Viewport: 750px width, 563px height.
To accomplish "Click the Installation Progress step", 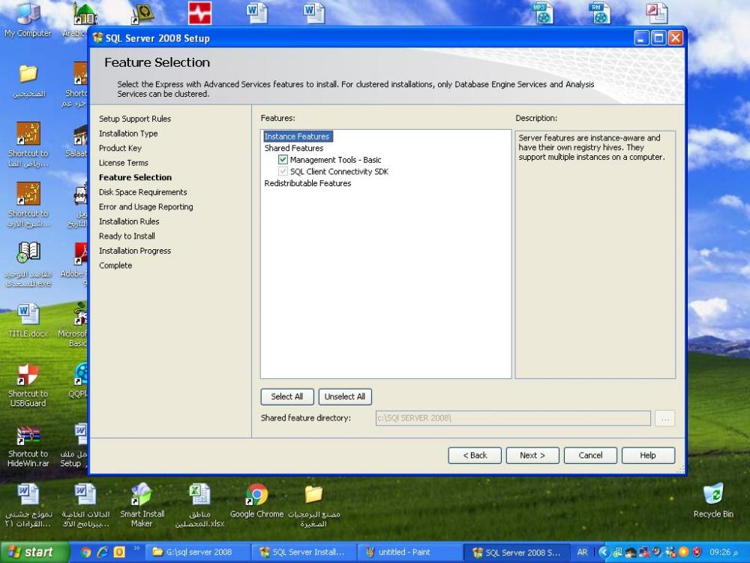I will pyautogui.click(x=135, y=251).
